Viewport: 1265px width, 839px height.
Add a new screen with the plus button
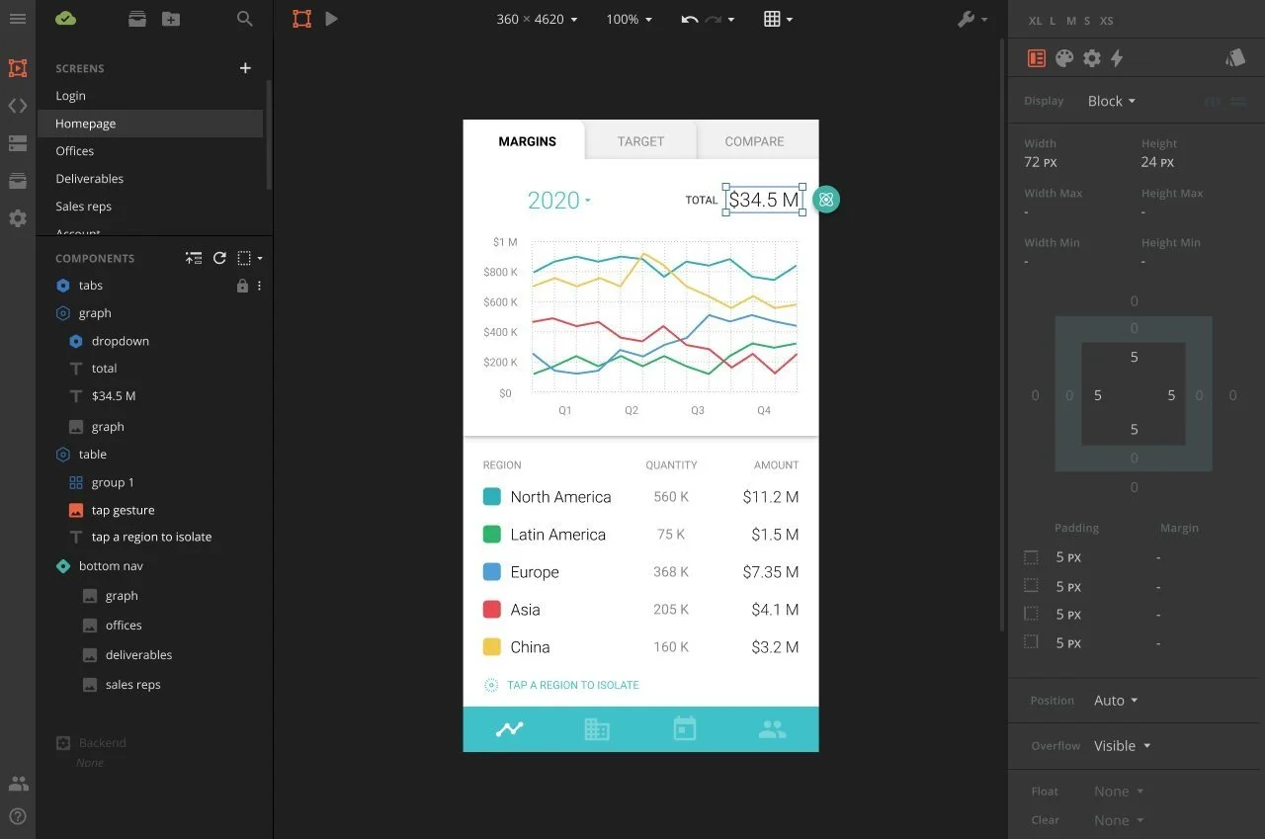tap(245, 68)
